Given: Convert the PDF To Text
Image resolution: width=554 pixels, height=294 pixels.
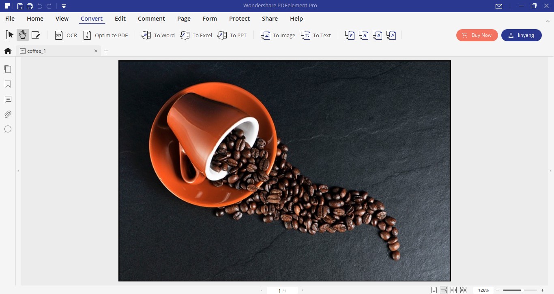Looking at the screenshot, I should click(x=316, y=35).
